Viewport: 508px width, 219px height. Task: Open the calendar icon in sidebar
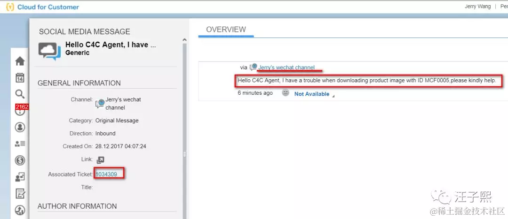(x=20, y=77)
